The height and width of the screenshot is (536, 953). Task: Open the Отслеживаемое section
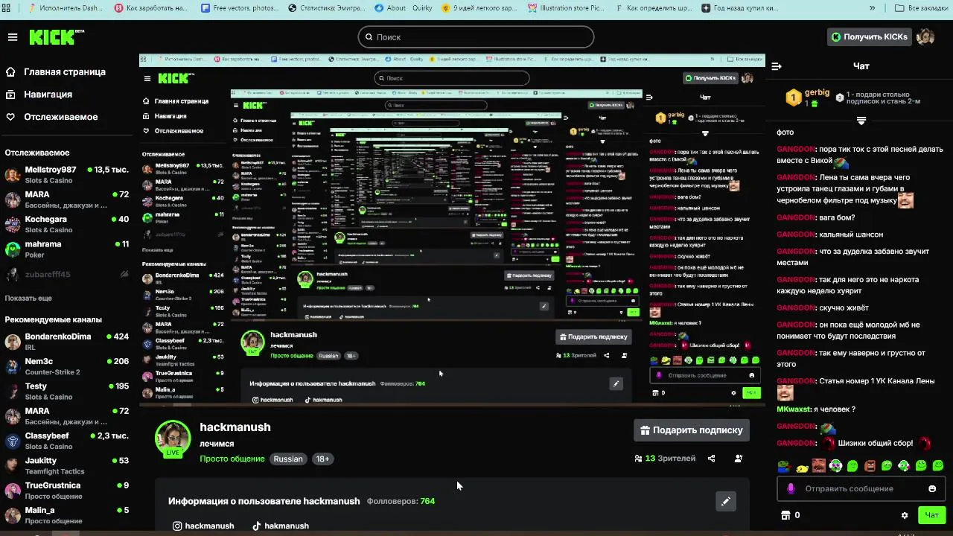[x=51, y=117]
